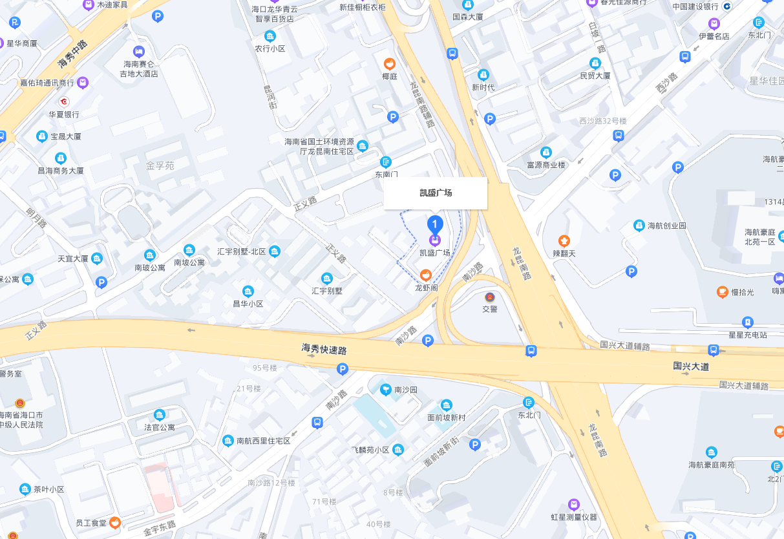This screenshot has width=784, height=539.
Task: Click the 辣翻天 restaurant marker
Action: [x=564, y=241]
